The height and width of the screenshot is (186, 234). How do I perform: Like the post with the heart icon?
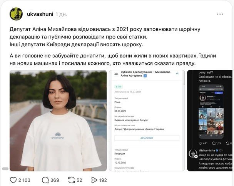pyautogui.click(x=13, y=180)
